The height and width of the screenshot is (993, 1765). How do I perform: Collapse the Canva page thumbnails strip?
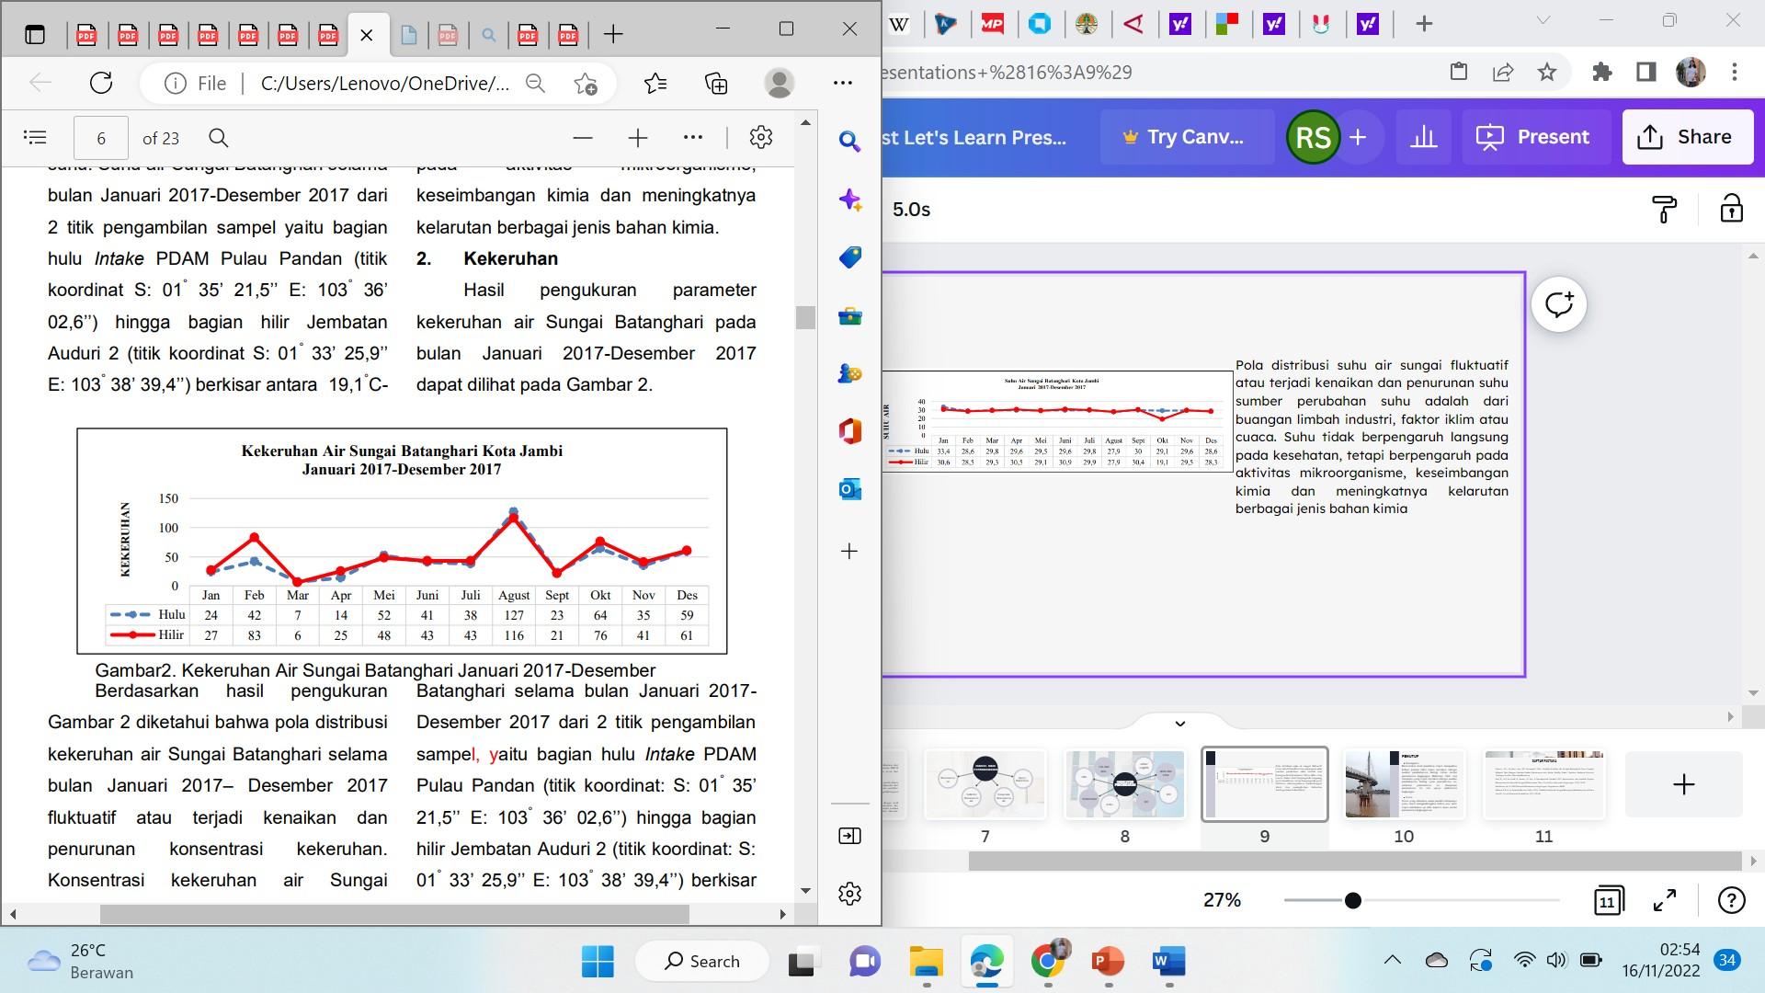point(1180,724)
